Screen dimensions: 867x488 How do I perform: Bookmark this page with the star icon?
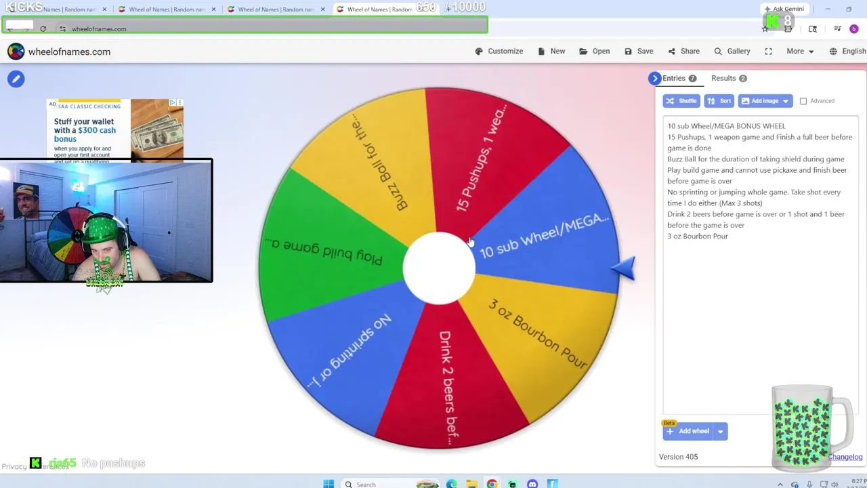(765, 28)
